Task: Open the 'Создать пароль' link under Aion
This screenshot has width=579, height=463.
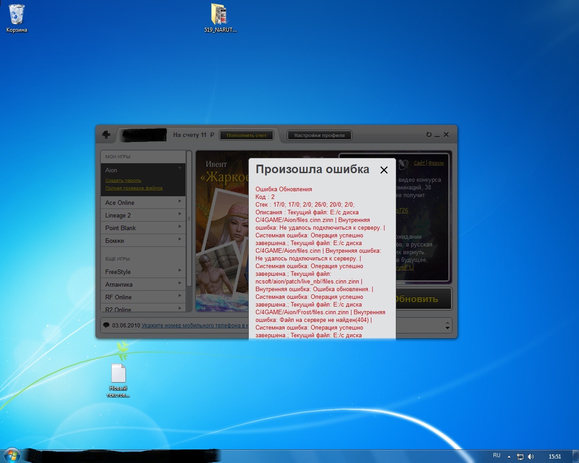Action: point(123,180)
